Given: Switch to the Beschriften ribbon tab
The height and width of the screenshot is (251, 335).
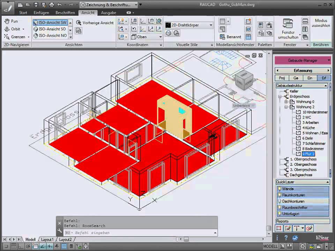Looking at the screenshot, I should [65, 13].
